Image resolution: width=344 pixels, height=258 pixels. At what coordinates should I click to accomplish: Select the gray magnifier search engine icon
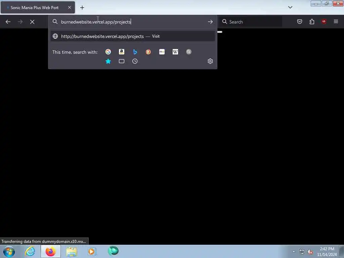(189, 52)
